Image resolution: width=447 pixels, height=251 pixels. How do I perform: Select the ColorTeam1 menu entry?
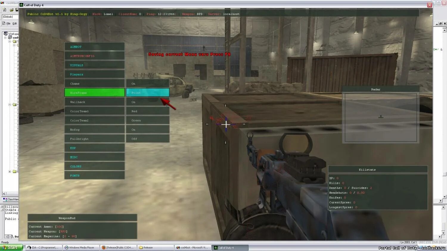(94, 111)
